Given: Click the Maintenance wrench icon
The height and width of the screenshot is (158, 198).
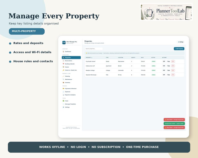Looking at the screenshot, I should tap(63, 79).
